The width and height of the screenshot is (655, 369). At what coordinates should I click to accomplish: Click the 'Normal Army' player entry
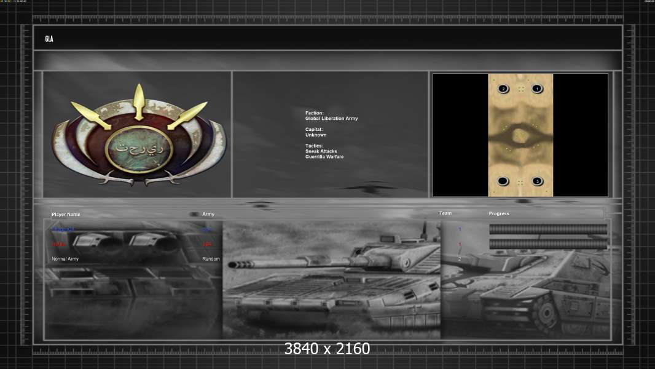[65, 259]
